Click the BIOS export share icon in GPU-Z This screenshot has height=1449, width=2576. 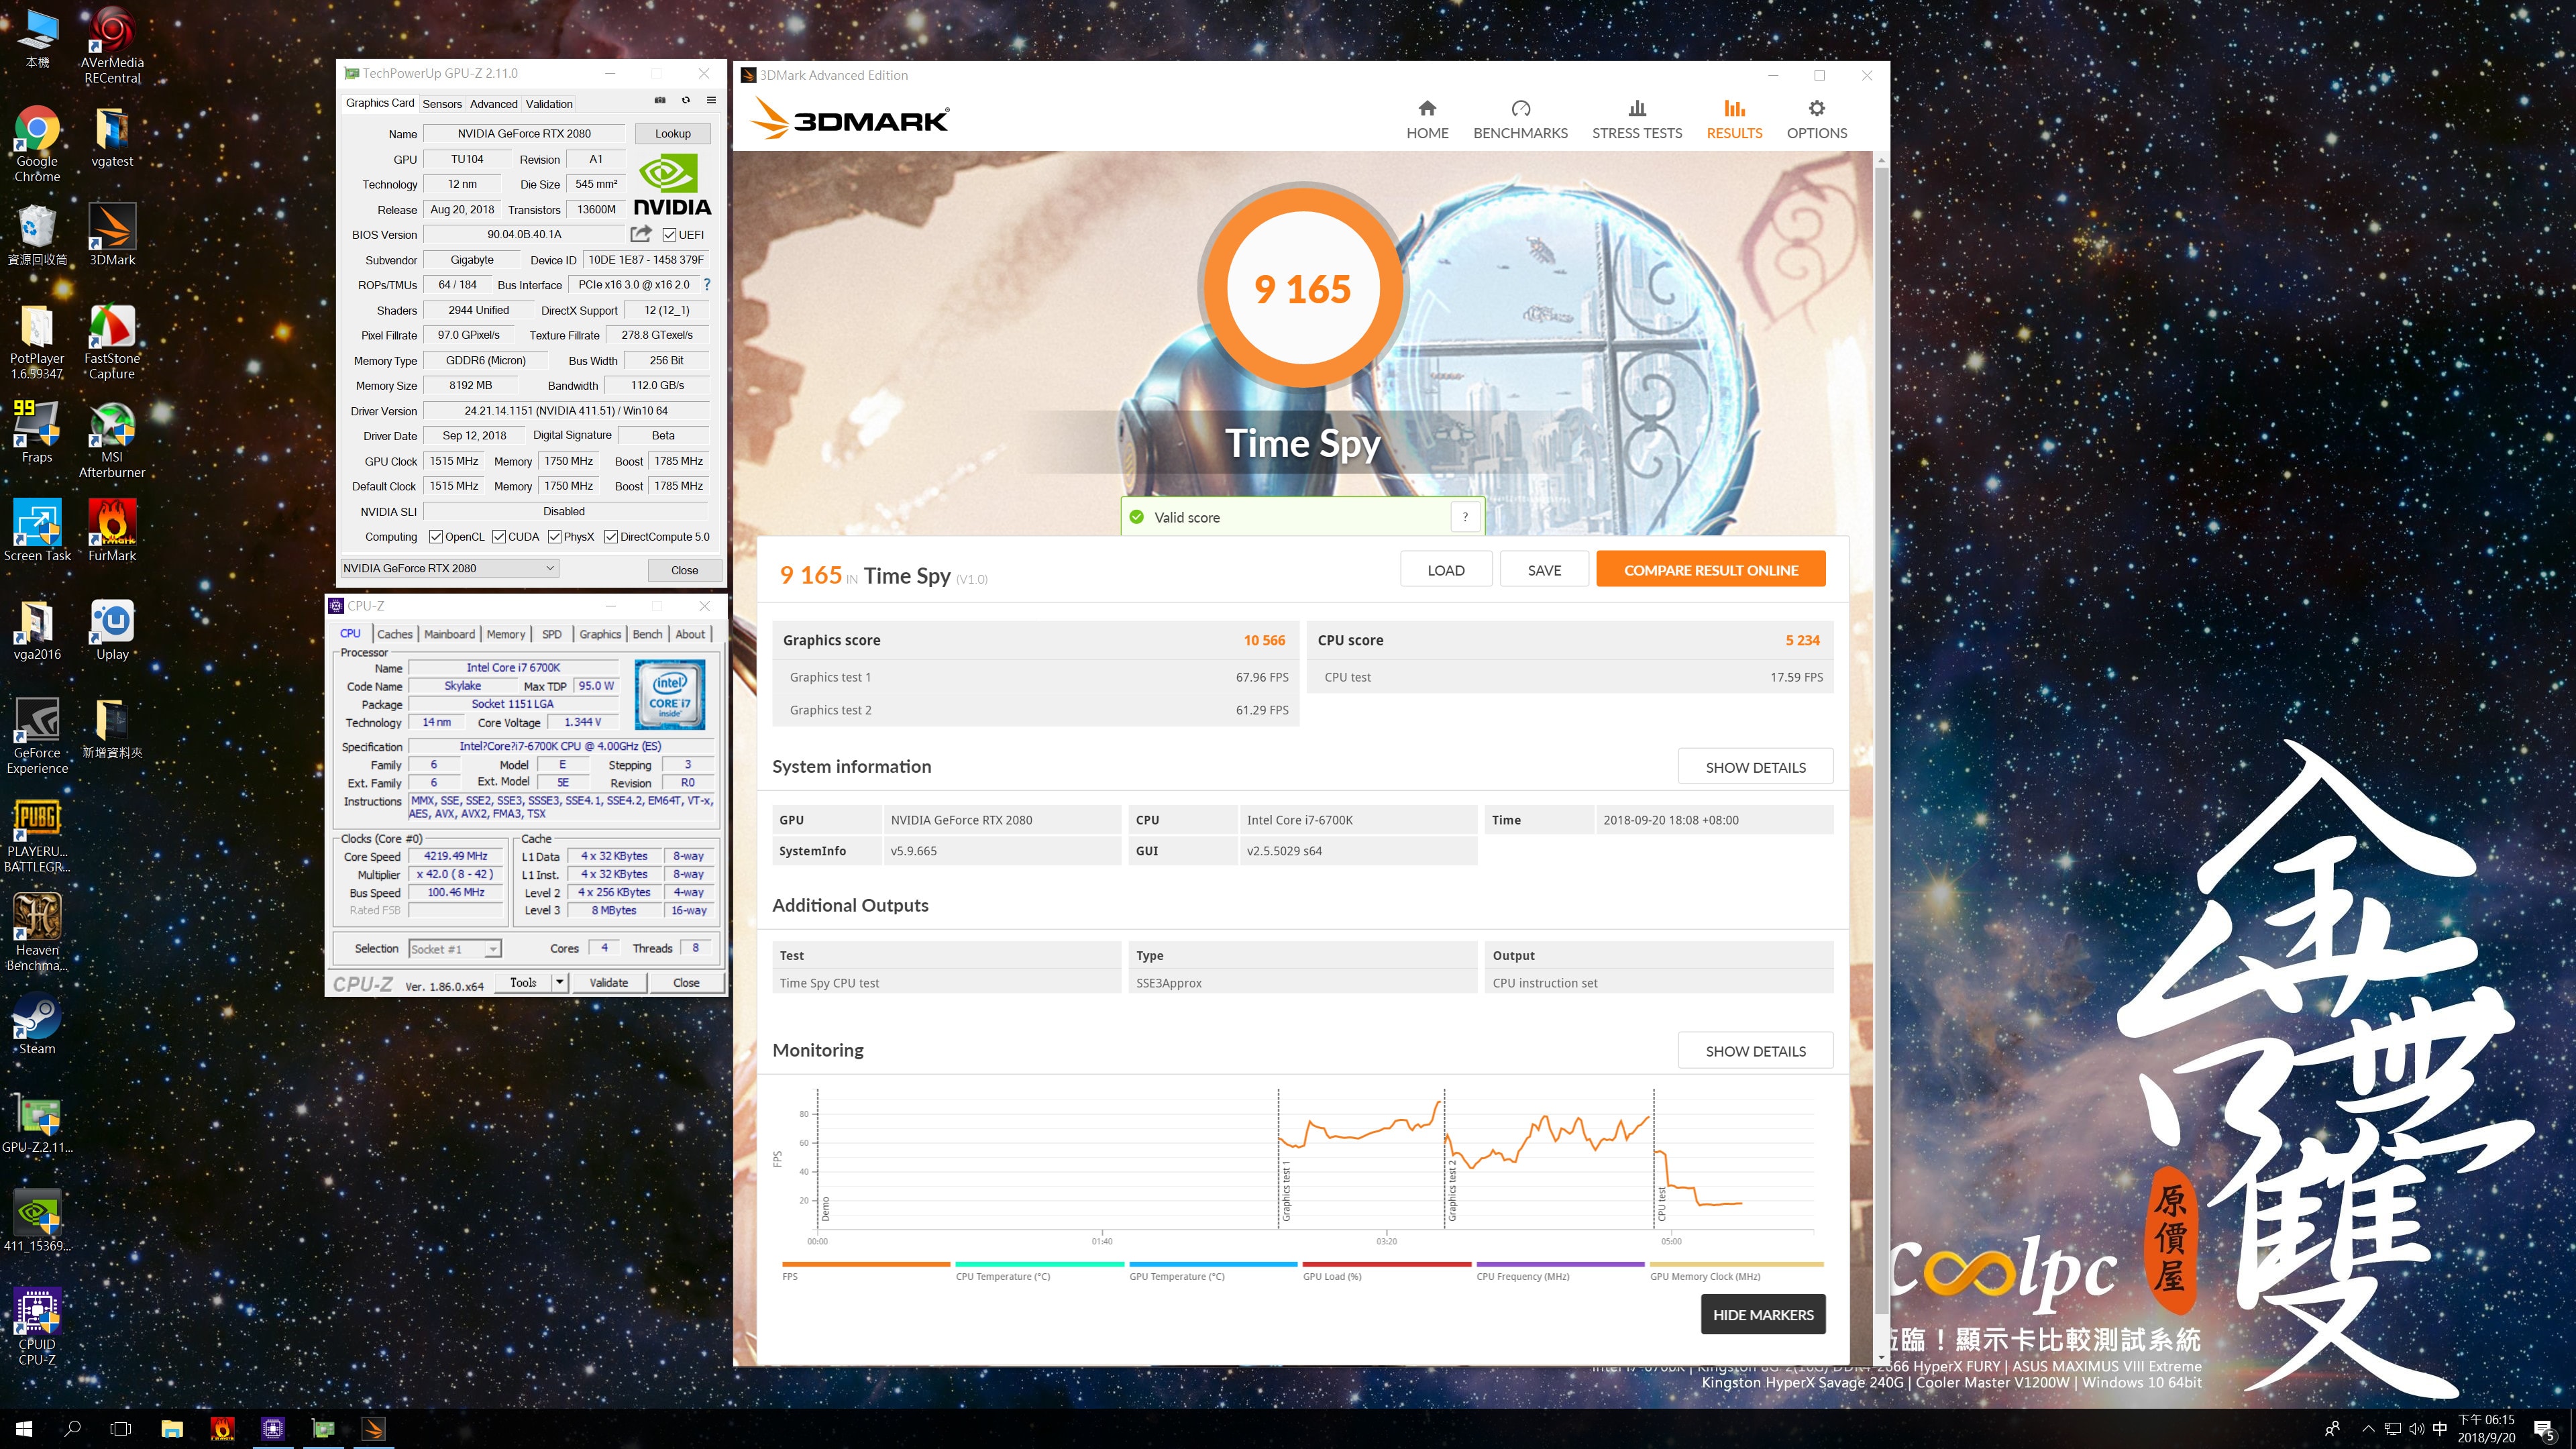point(641,234)
